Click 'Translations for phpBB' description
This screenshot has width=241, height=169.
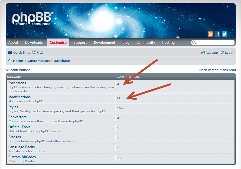coord(26,151)
